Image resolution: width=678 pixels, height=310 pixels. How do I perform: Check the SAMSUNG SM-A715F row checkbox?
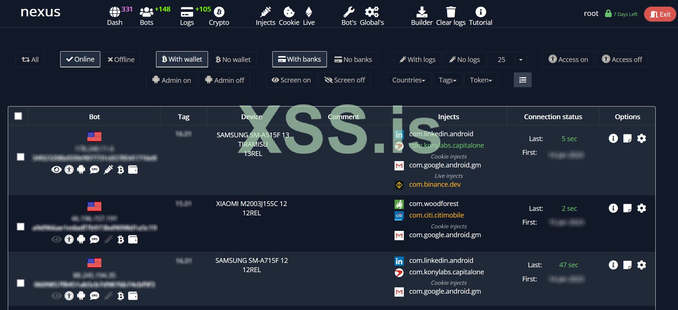[21, 283]
